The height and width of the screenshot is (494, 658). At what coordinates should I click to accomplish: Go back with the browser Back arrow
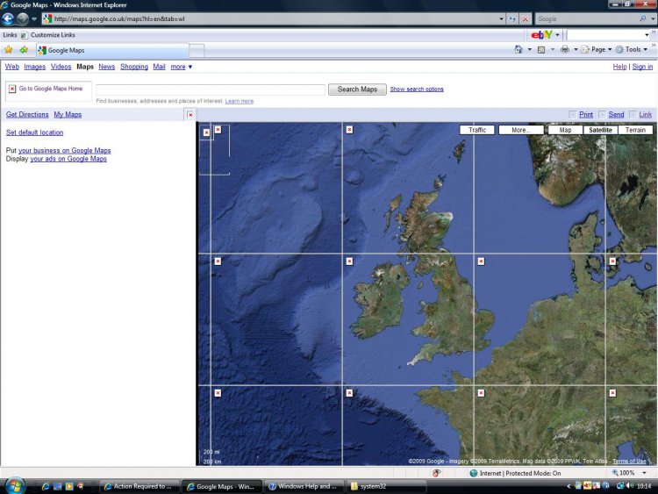8,19
